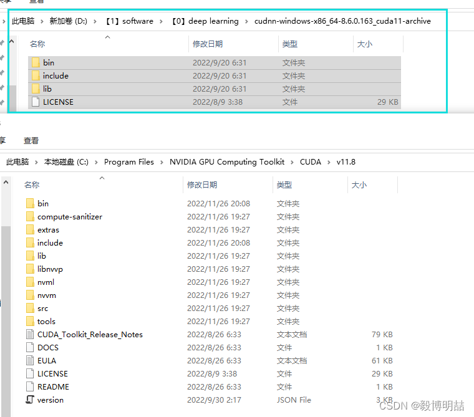Click scroll-up arrow of navigation pane in CUDA window
The image size is (474, 417).
click(6, 182)
